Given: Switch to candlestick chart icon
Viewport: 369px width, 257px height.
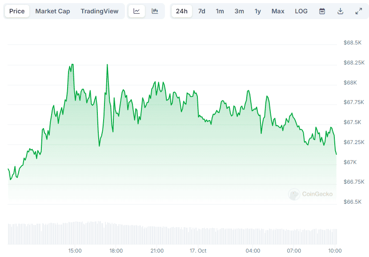Looking at the screenshot, I should pyautogui.click(x=155, y=11).
